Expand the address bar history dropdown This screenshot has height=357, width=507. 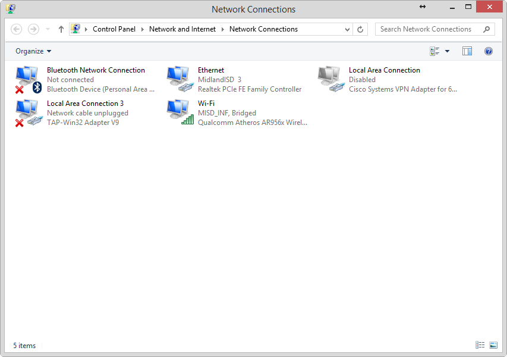[347, 30]
